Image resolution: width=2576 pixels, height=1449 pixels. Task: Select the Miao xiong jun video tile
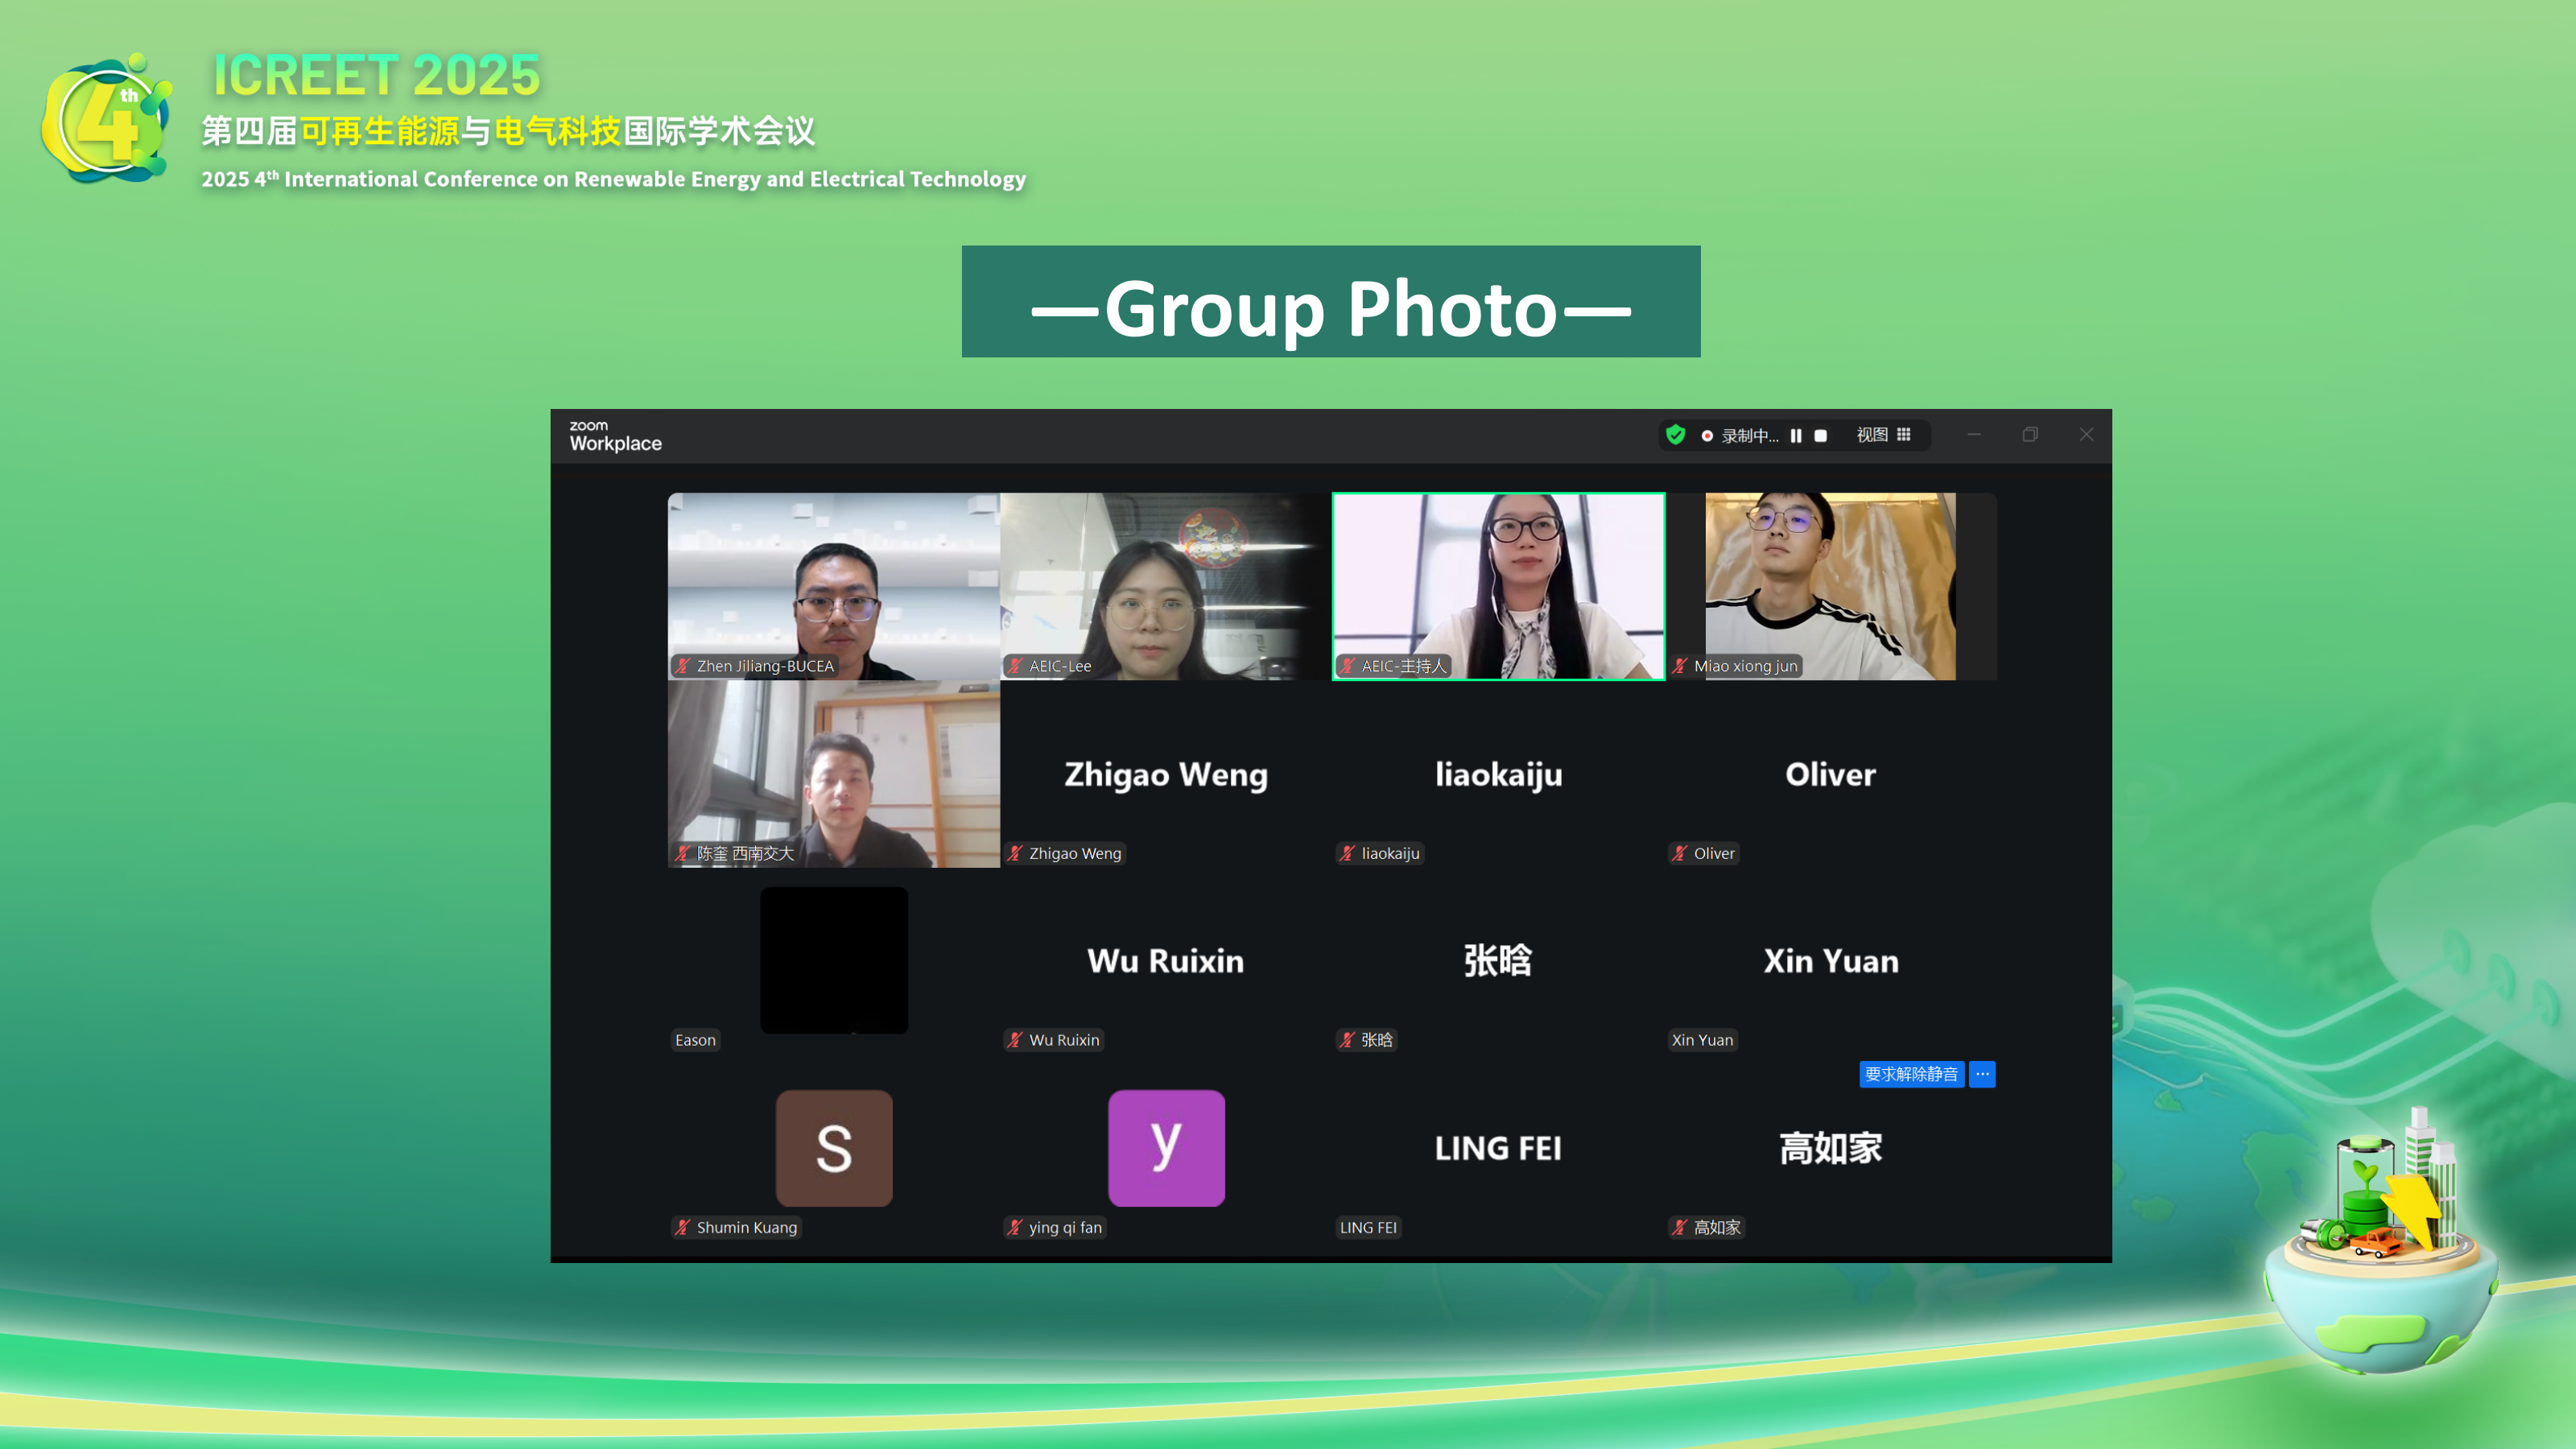coord(1830,585)
